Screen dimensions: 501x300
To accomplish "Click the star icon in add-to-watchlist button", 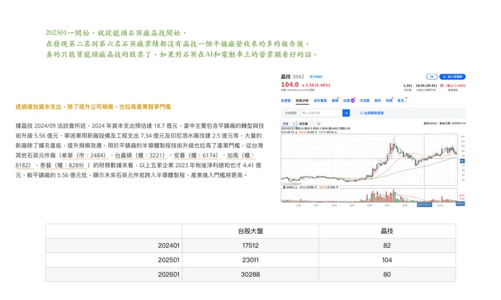I will 444,77.
